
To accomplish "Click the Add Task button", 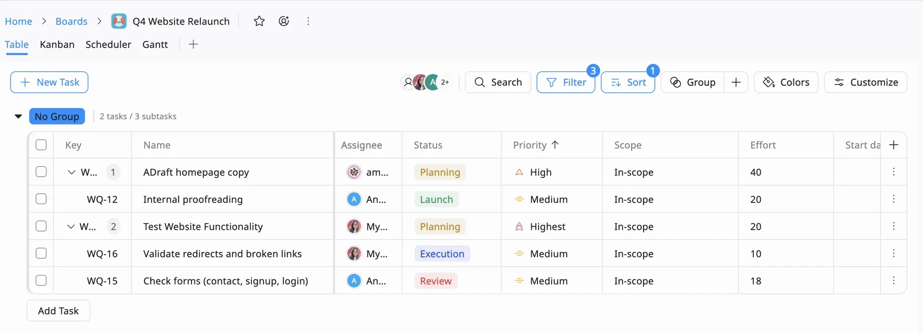I will (58, 311).
